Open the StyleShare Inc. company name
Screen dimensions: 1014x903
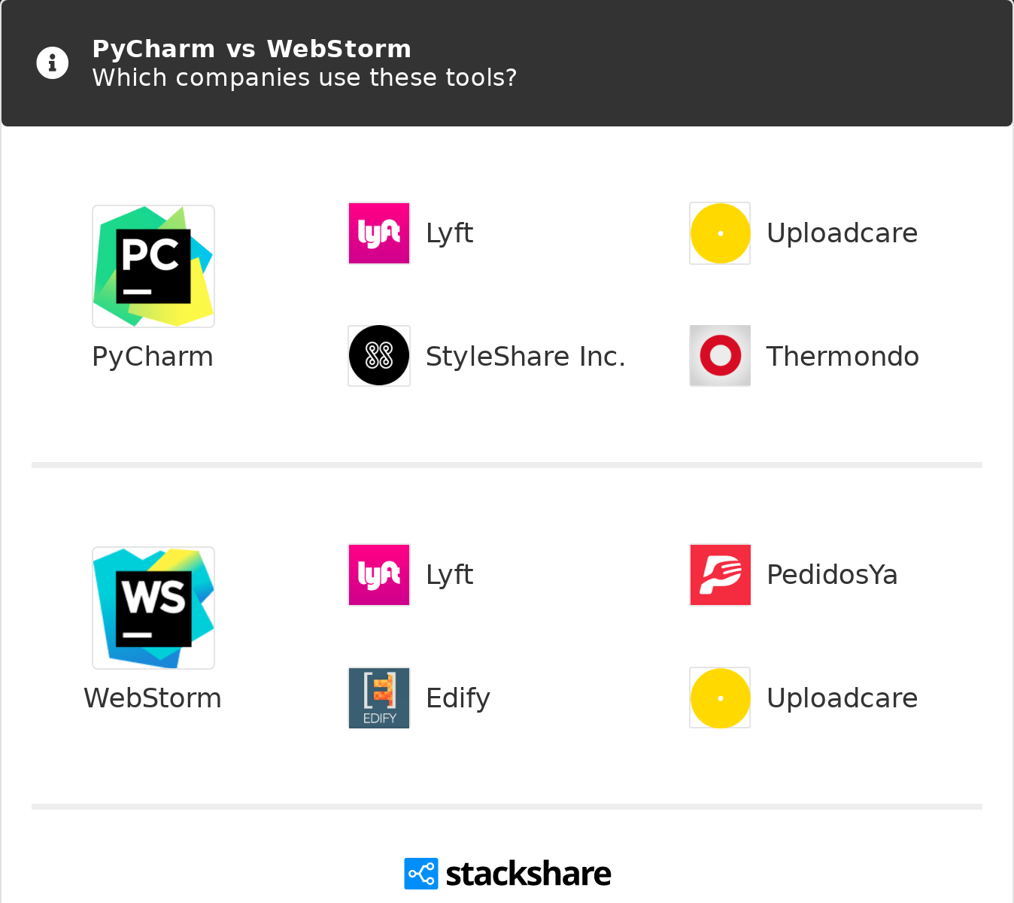click(x=525, y=357)
